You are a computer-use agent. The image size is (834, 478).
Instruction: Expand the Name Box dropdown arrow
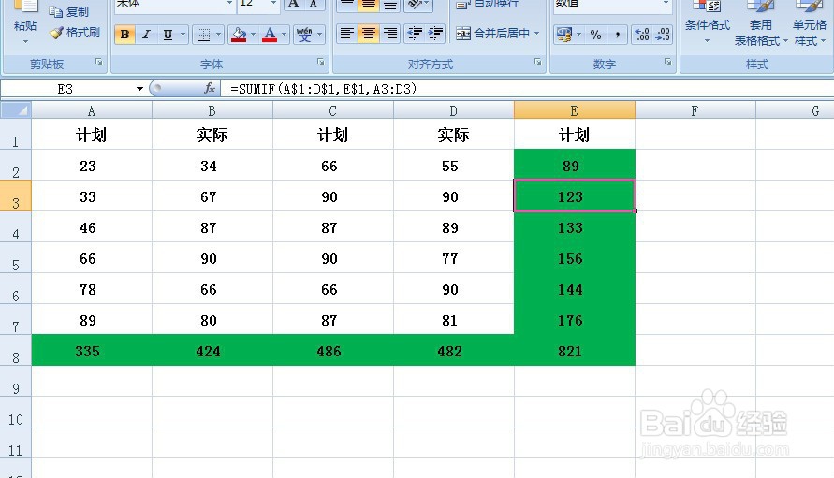click(139, 89)
